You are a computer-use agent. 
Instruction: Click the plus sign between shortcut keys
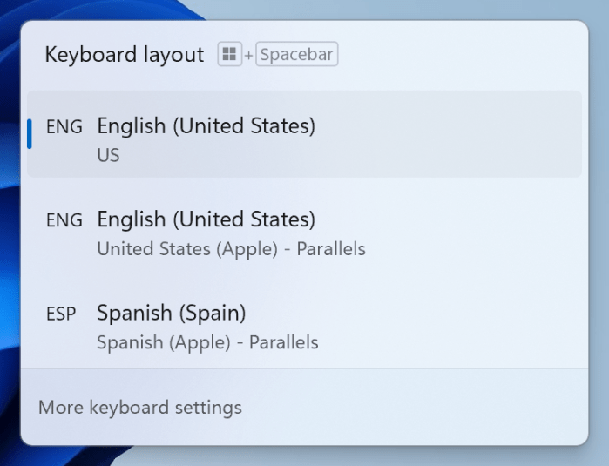click(248, 56)
